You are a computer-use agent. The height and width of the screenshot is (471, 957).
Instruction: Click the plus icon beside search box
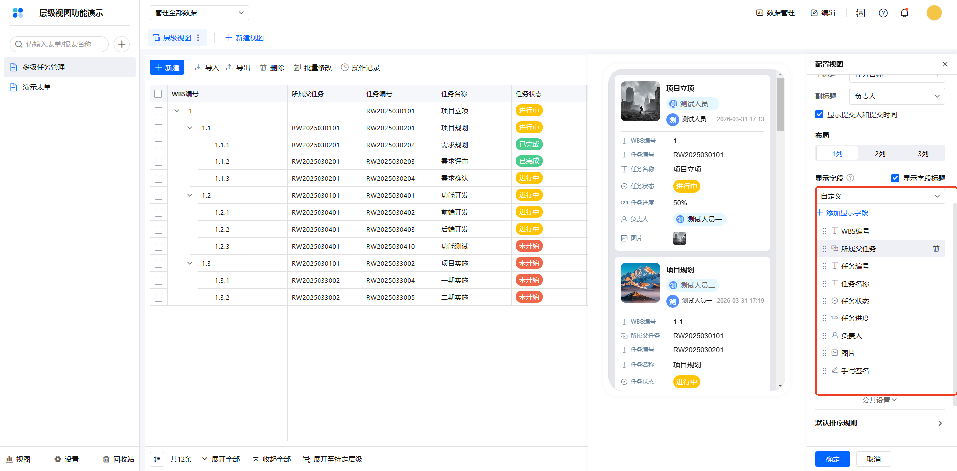(122, 44)
